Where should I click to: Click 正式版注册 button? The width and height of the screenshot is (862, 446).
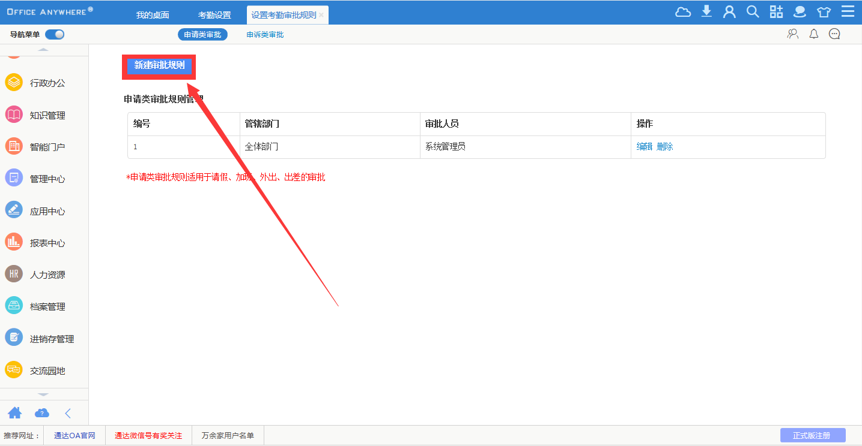tap(812, 435)
